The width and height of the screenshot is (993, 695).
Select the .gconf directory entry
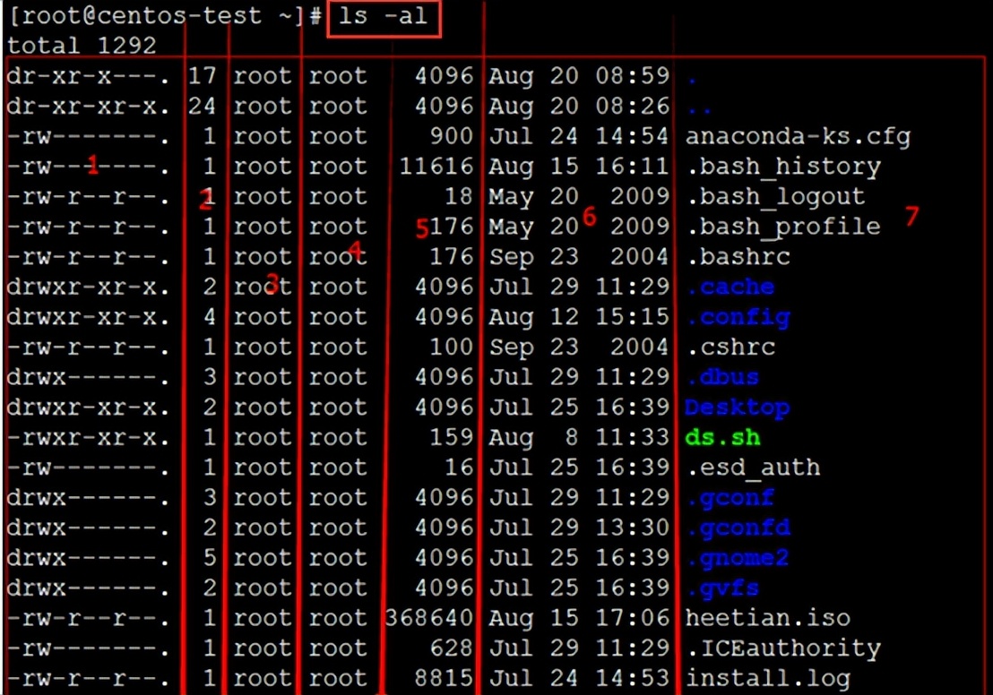733,497
